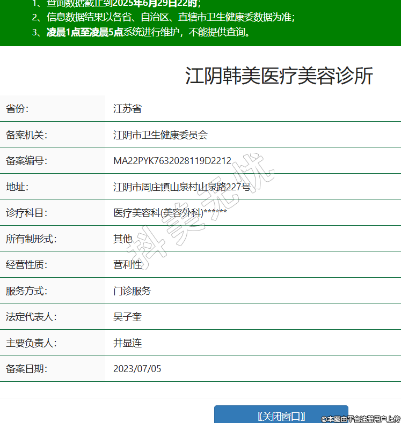Click the registration number MA22PYK7632028119D2212
This screenshot has width=401, height=423.
pyautogui.click(x=172, y=161)
